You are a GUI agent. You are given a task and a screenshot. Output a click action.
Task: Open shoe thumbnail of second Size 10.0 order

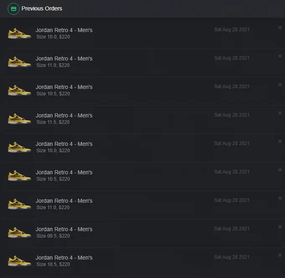[x=19, y=147]
